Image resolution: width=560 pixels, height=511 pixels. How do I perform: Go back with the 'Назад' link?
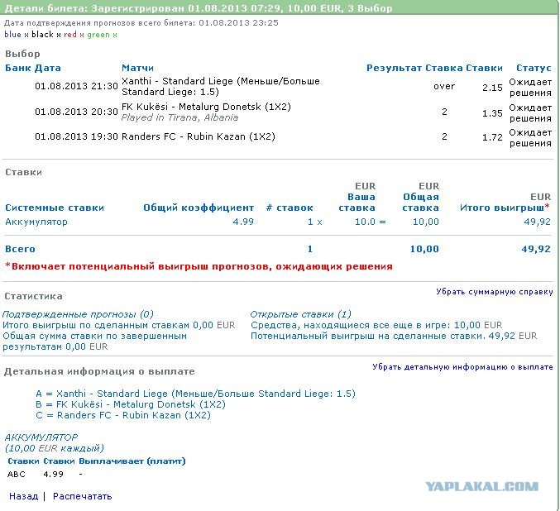coord(23,496)
